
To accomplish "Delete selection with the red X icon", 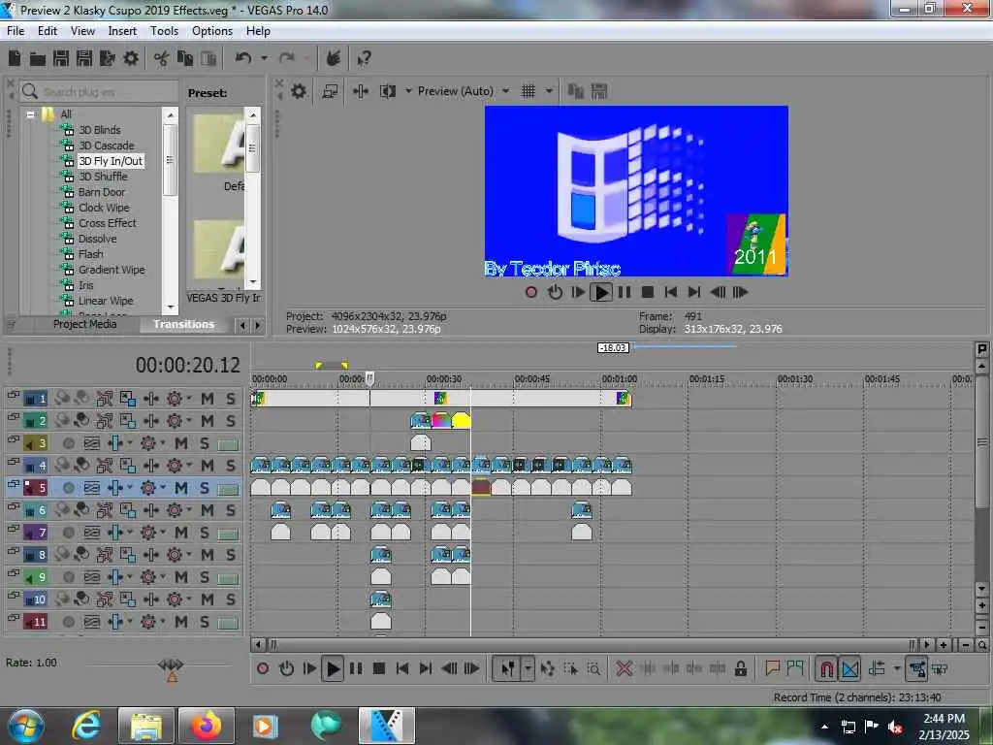I will [624, 668].
